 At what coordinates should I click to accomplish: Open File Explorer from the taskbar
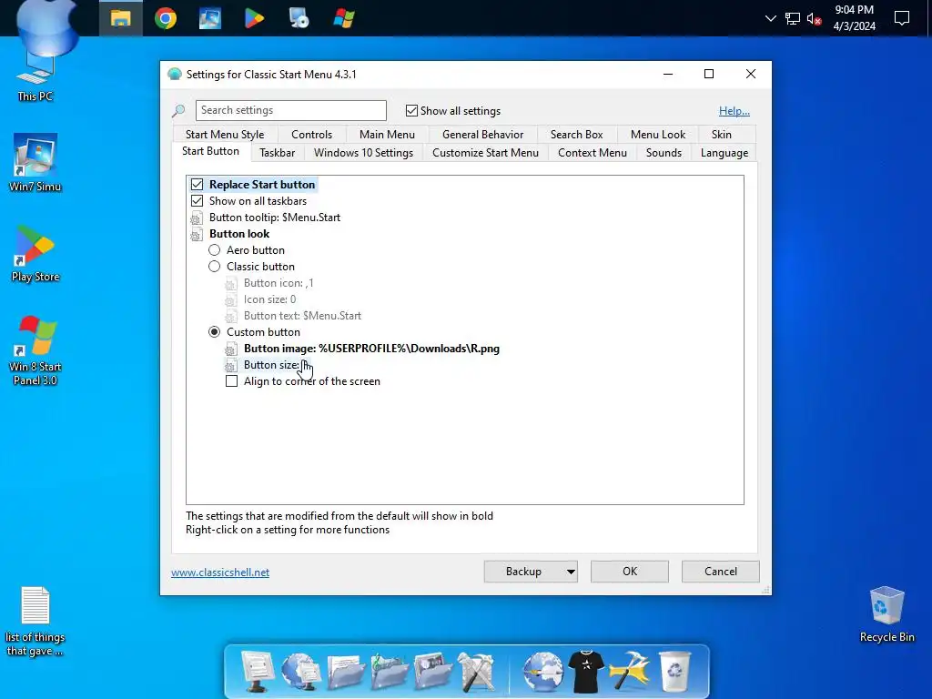[x=121, y=18]
